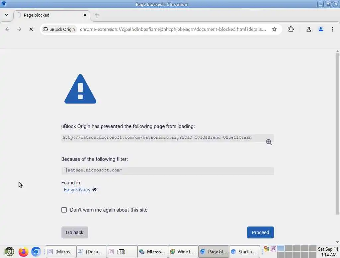Click the Go back button
This screenshot has height=258, width=340.
(75, 232)
